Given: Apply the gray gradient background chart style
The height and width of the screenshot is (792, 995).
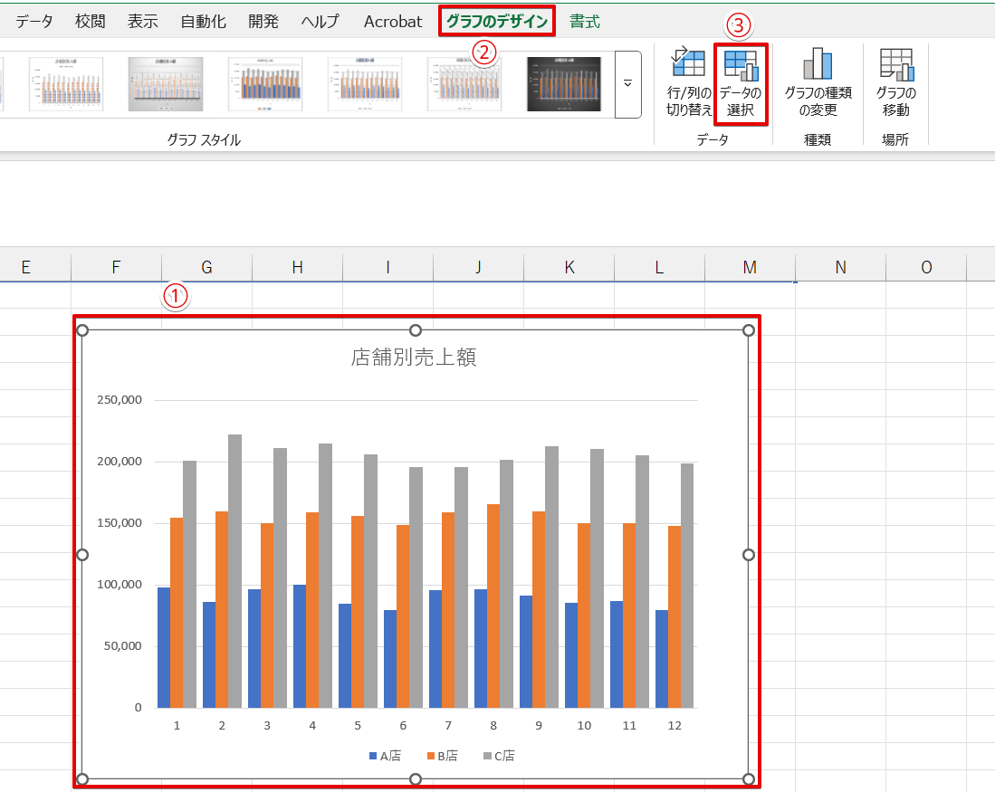Looking at the screenshot, I should pyautogui.click(x=166, y=84).
